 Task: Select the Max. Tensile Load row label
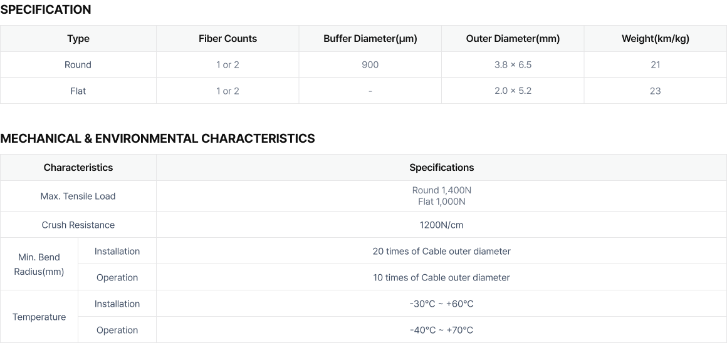coord(78,197)
